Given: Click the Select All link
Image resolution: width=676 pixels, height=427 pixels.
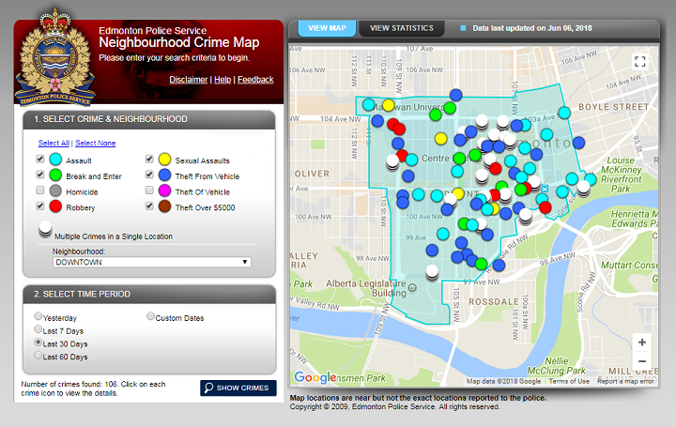Looking at the screenshot, I should (54, 143).
